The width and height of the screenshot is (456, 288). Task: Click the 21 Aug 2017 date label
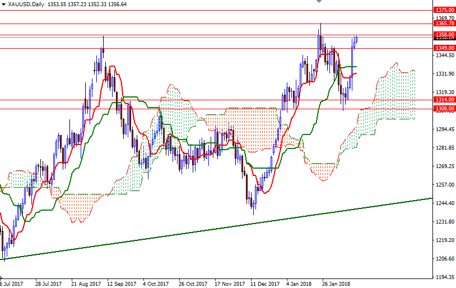(86, 284)
